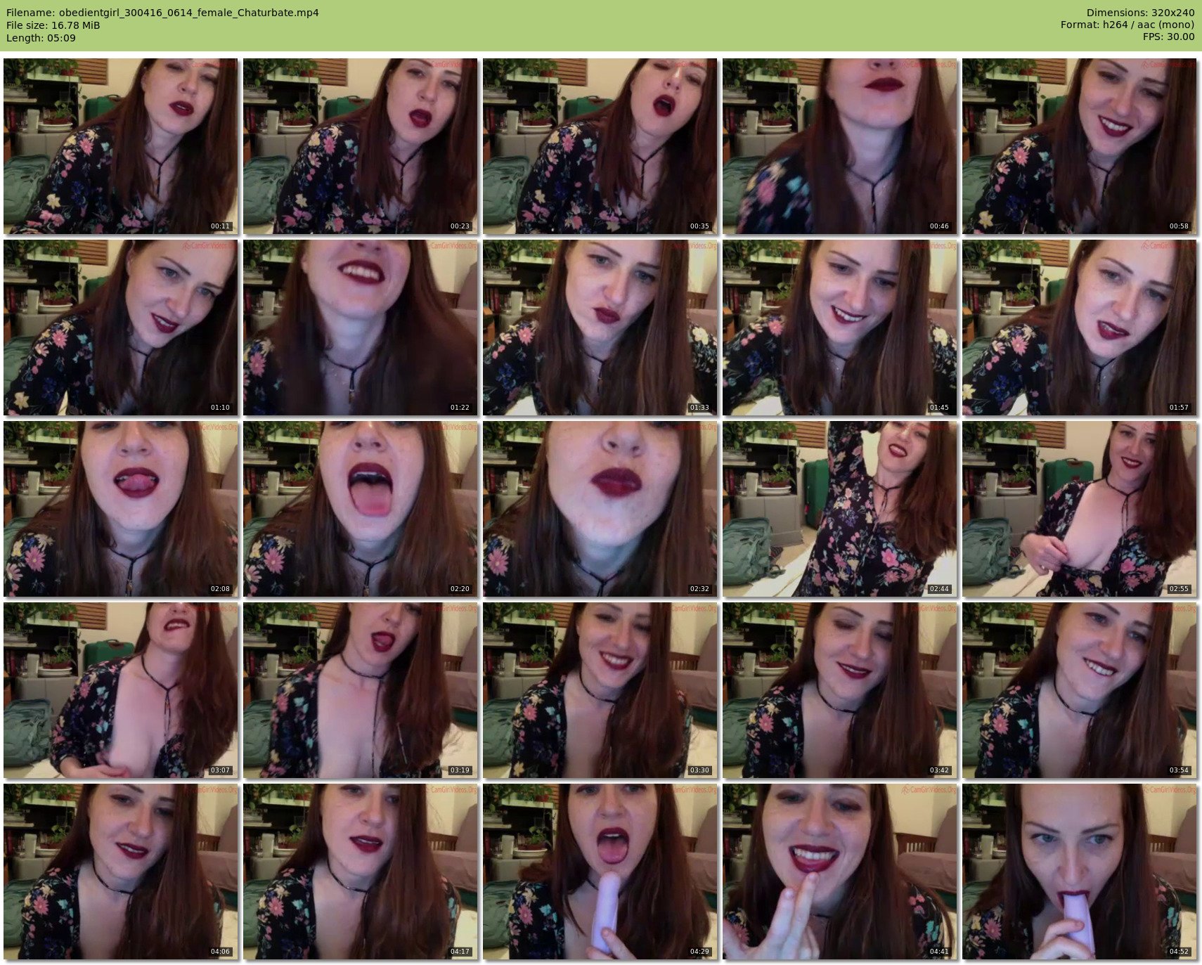Click the thumbnail marked 03:54
The image size is (1202, 965).
pyautogui.click(x=1079, y=690)
